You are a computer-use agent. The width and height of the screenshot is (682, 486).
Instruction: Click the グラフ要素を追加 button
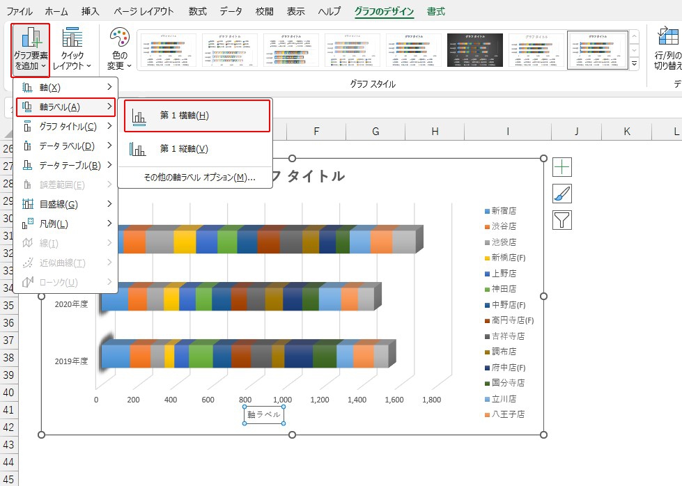pyautogui.click(x=30, y=49)
